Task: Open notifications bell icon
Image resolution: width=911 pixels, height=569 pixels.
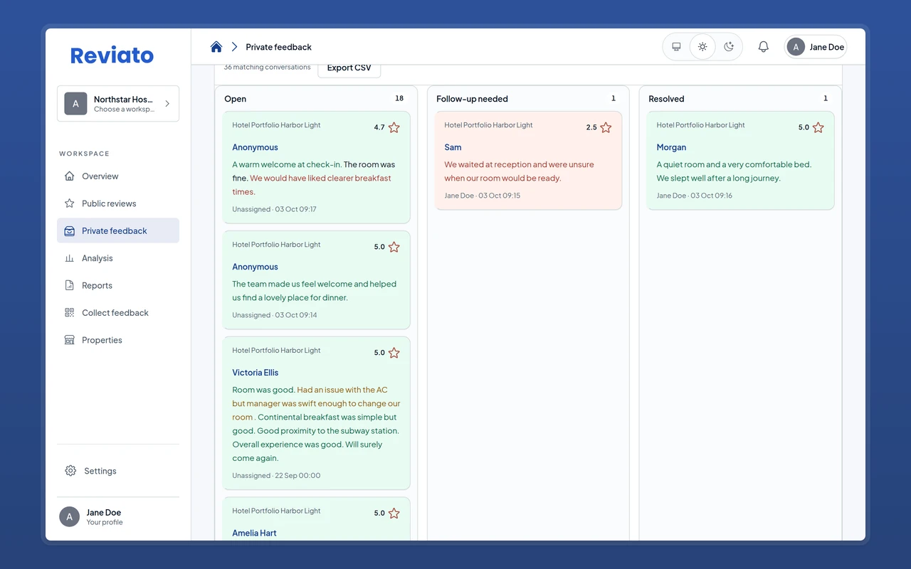Action: [x=763, y=47]
